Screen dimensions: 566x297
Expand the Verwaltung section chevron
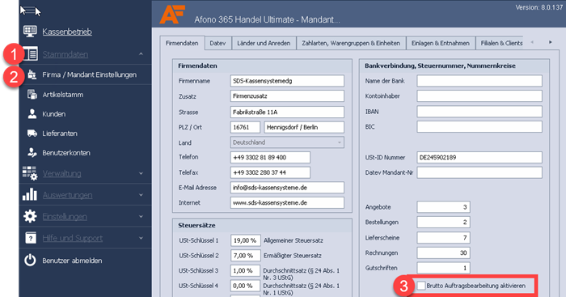click(x=141, y=173)
